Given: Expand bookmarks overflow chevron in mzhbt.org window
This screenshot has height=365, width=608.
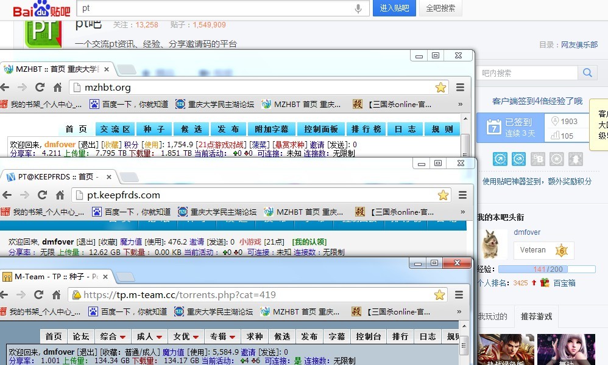Looking at the screenshot, I should tap(461, 104).
